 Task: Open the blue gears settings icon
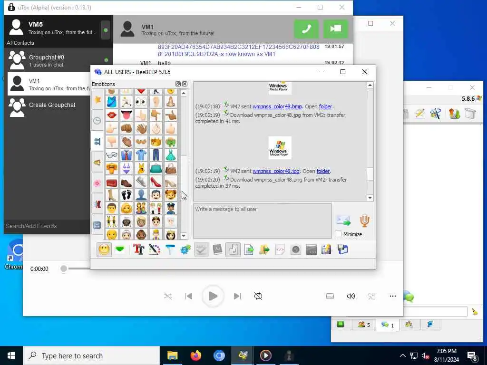tap(185, 250)
